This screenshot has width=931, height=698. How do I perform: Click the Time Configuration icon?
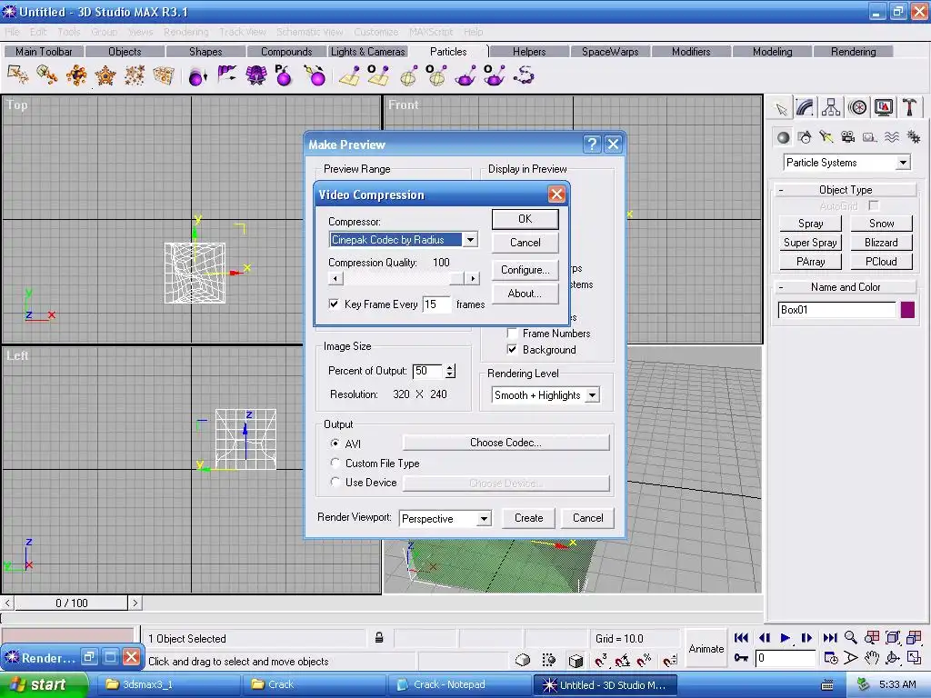coord(831,658)
